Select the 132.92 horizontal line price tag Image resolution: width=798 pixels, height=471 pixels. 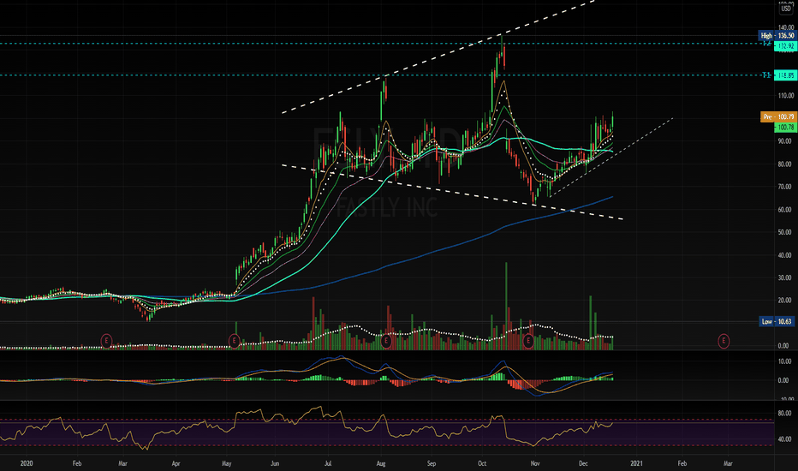point(785,46)
